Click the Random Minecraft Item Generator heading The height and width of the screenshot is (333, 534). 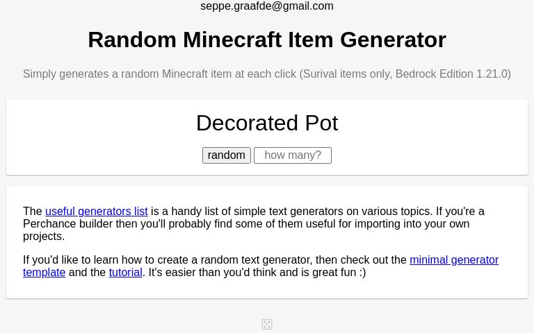click(x=267, y=40)
